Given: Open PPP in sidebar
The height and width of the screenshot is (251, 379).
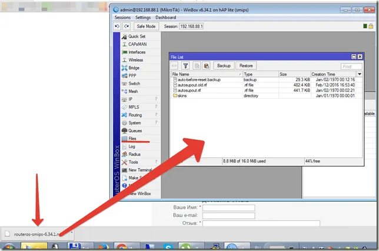Looking at the screenshot, I should coord(132,76).
